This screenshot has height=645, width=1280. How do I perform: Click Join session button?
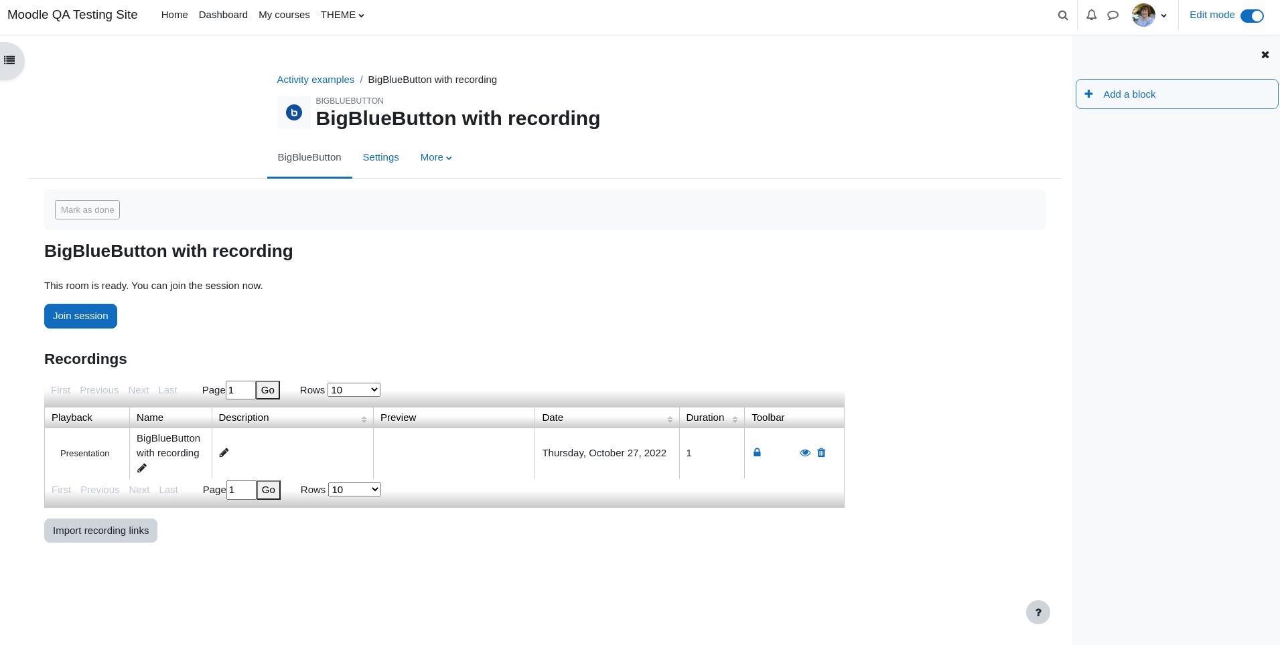click(x=80, y=316)
